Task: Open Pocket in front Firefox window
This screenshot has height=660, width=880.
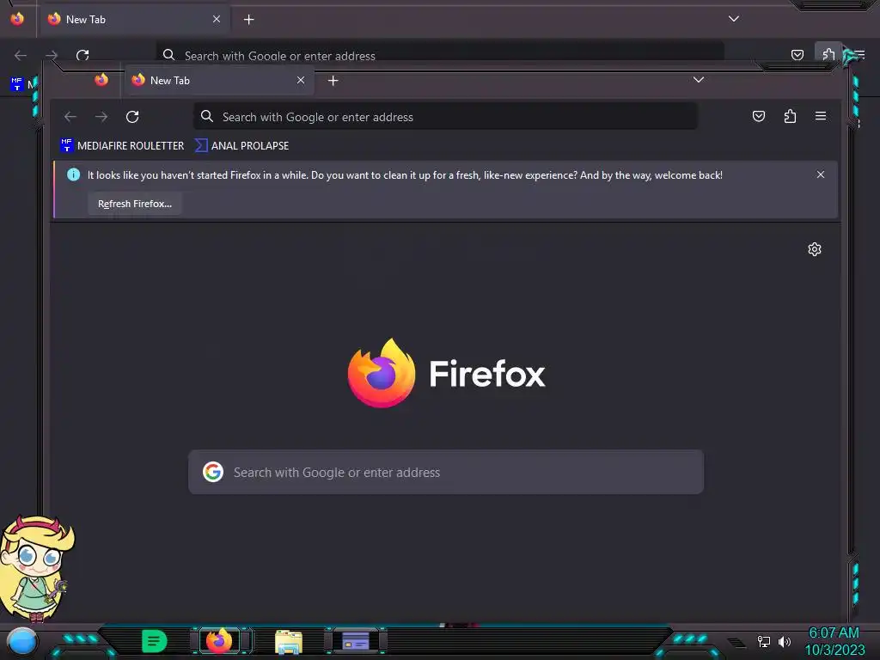Action: 759,116
